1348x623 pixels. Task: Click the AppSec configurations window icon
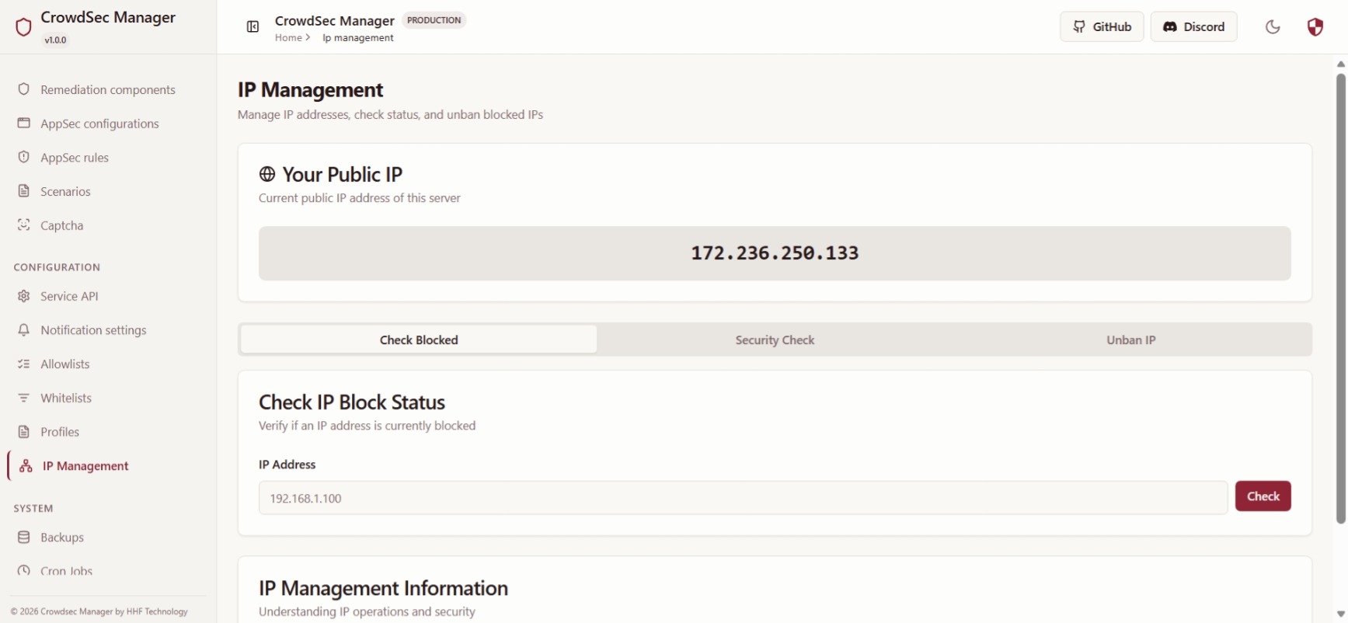point(24,124)
